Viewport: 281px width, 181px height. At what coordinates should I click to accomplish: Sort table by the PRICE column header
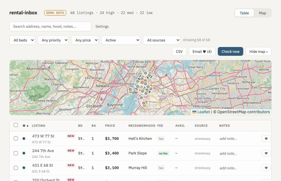coord(110,126)
